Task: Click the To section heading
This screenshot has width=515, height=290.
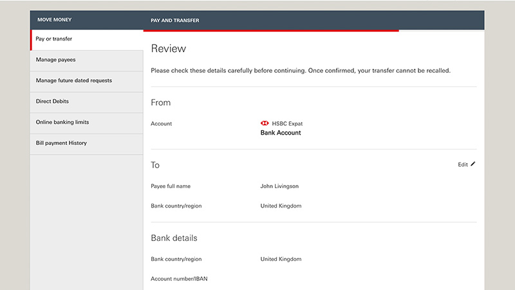Action: (155, 165)
